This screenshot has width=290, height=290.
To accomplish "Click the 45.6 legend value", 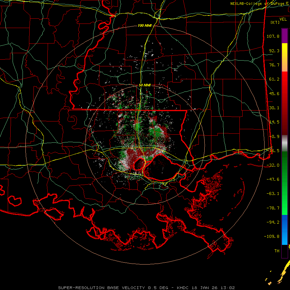I will pos(274,93).
